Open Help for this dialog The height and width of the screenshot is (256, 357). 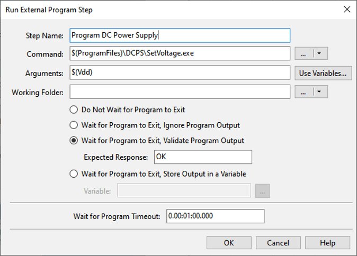point(327,243)
